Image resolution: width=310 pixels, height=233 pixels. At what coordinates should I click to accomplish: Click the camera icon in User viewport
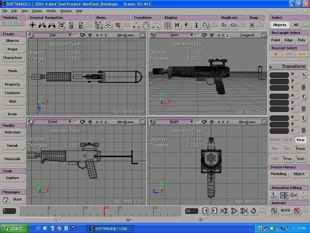(204, 35)
